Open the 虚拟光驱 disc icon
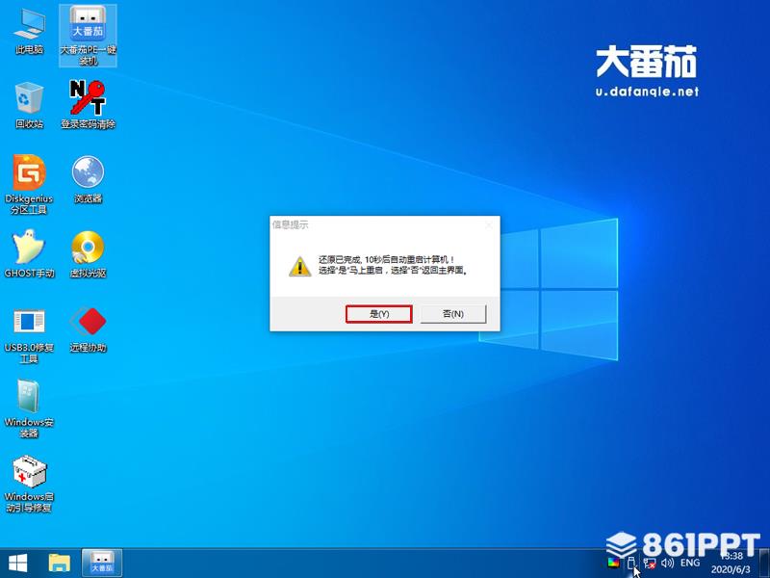770x578 pixels. [88, 254]
